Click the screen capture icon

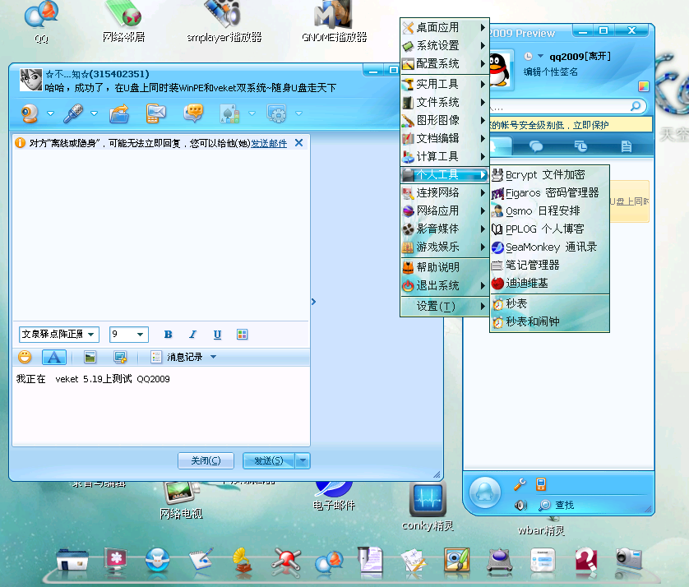[x=120, y=357]
